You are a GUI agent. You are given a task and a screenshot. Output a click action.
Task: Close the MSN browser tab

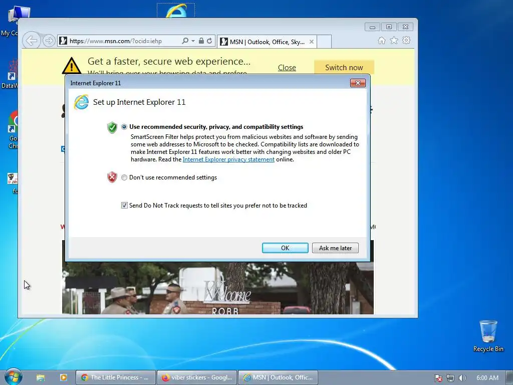(x=312, y=42)
